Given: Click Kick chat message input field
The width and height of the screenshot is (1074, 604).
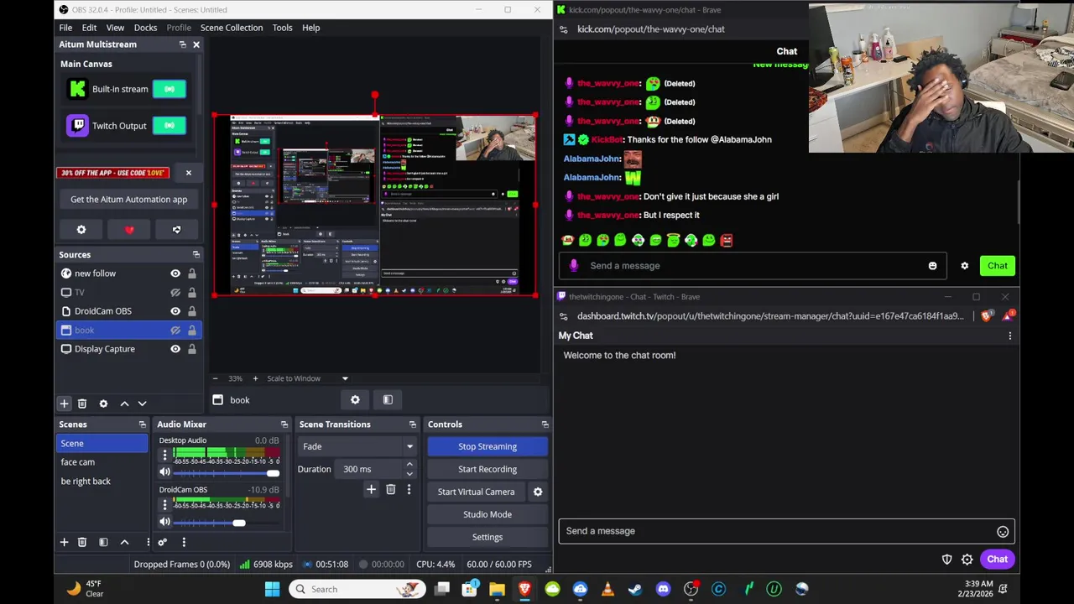Looking at the screenshot, I should click(753, 266).
